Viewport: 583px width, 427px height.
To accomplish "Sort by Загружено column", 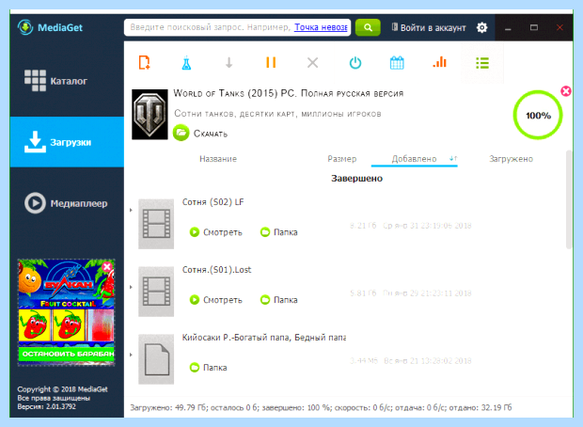I will (x=511, y=159).
